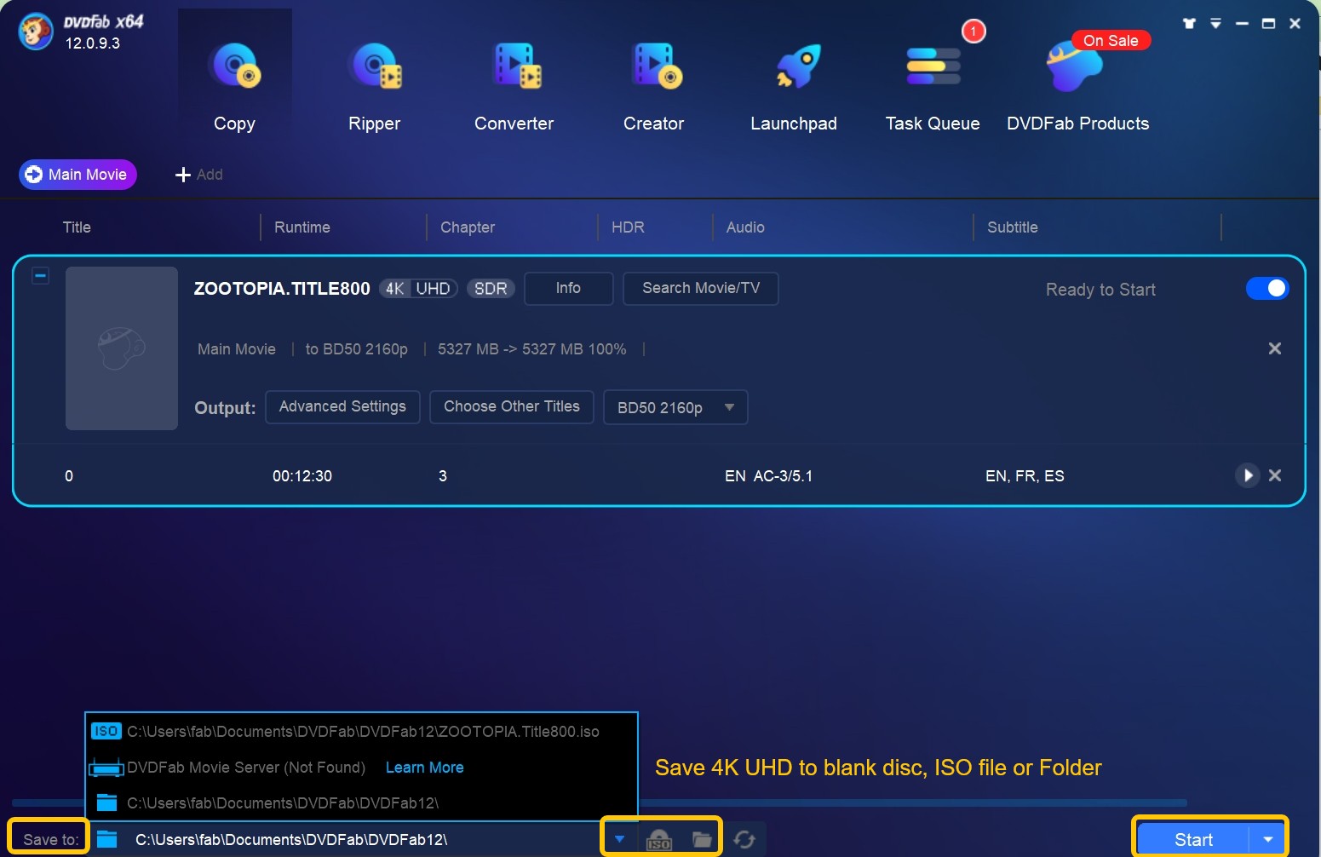This screenshot has height=857, width=1321.
Task: Click the Add source button
Action: [199, 175]
